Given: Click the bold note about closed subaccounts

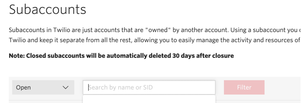Looking at the screenshot, I should (121, 56).
